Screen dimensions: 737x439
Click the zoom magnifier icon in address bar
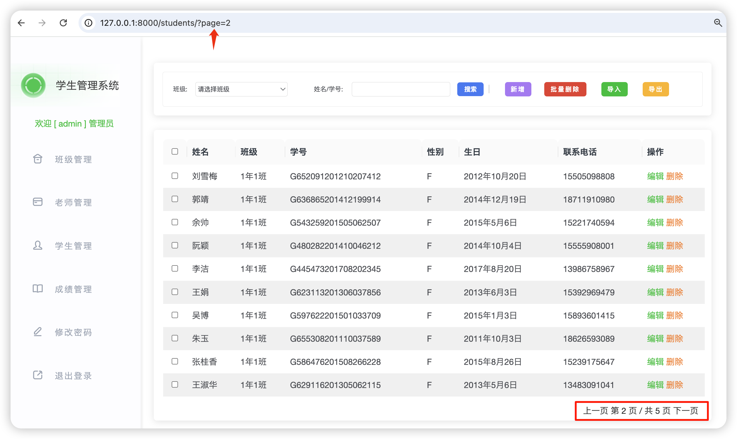tap(718, 23)
